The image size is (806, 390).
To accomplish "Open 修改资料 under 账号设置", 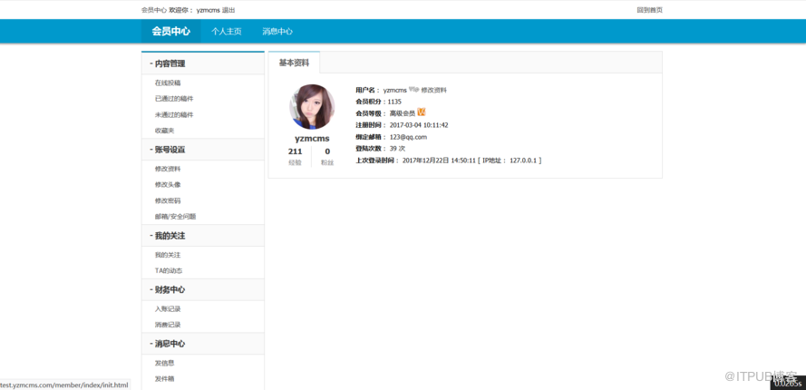I will pos(168,169).
